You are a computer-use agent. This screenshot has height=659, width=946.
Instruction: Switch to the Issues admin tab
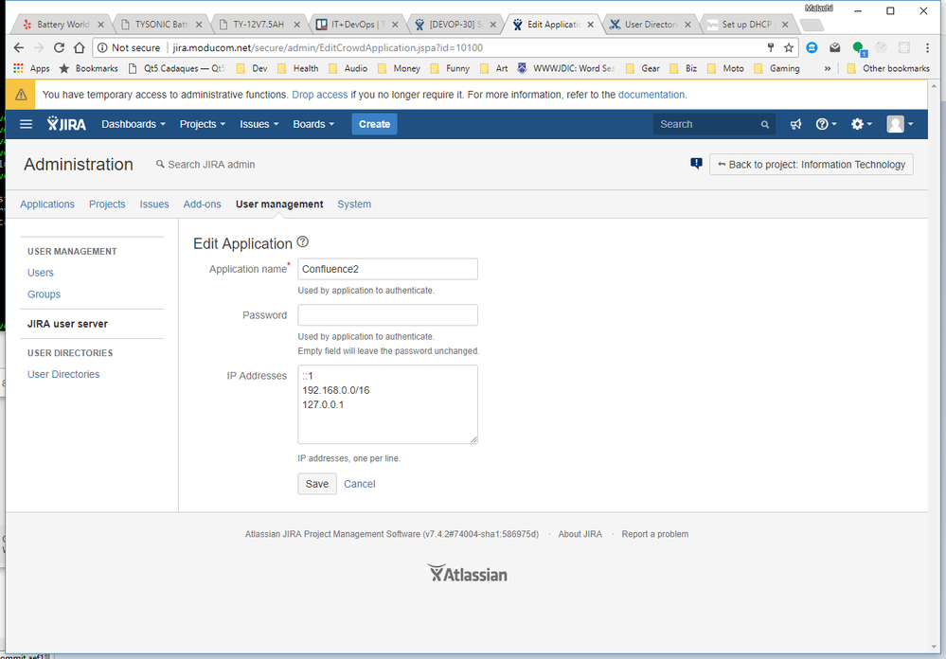[x=154, y=204]
